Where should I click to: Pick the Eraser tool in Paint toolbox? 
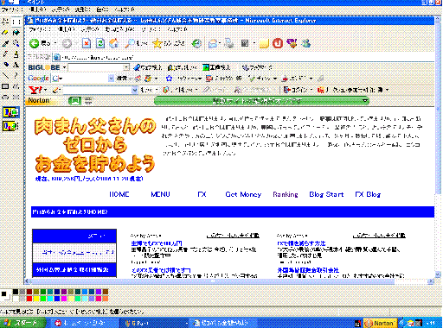5,32
